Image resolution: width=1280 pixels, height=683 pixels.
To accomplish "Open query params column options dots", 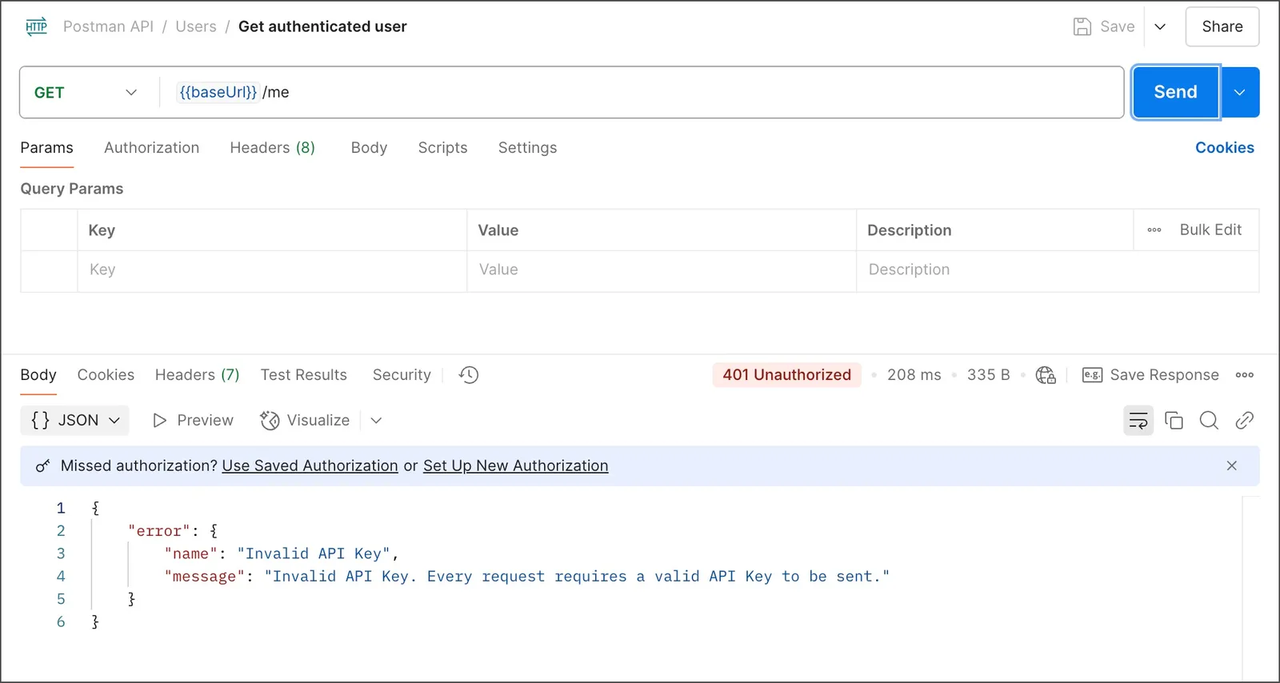I will point(1154,230).
